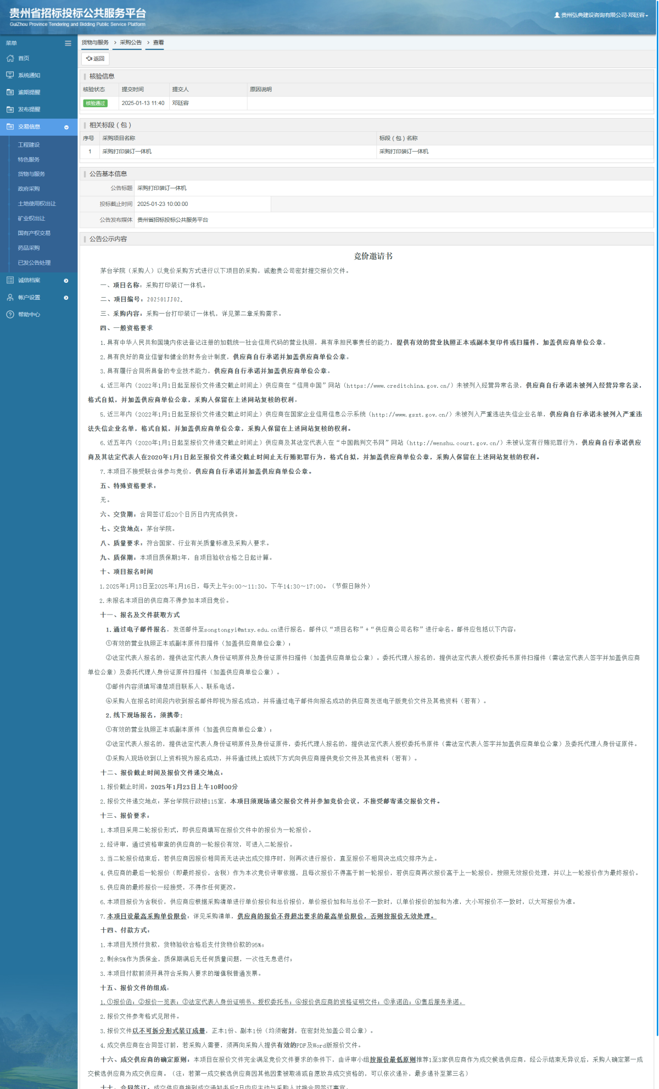Viewport: 659px width, 1089px height.
Task: Click the platform title 贵州省招标投标公共服务平台
Action: (x=77, y=14)
